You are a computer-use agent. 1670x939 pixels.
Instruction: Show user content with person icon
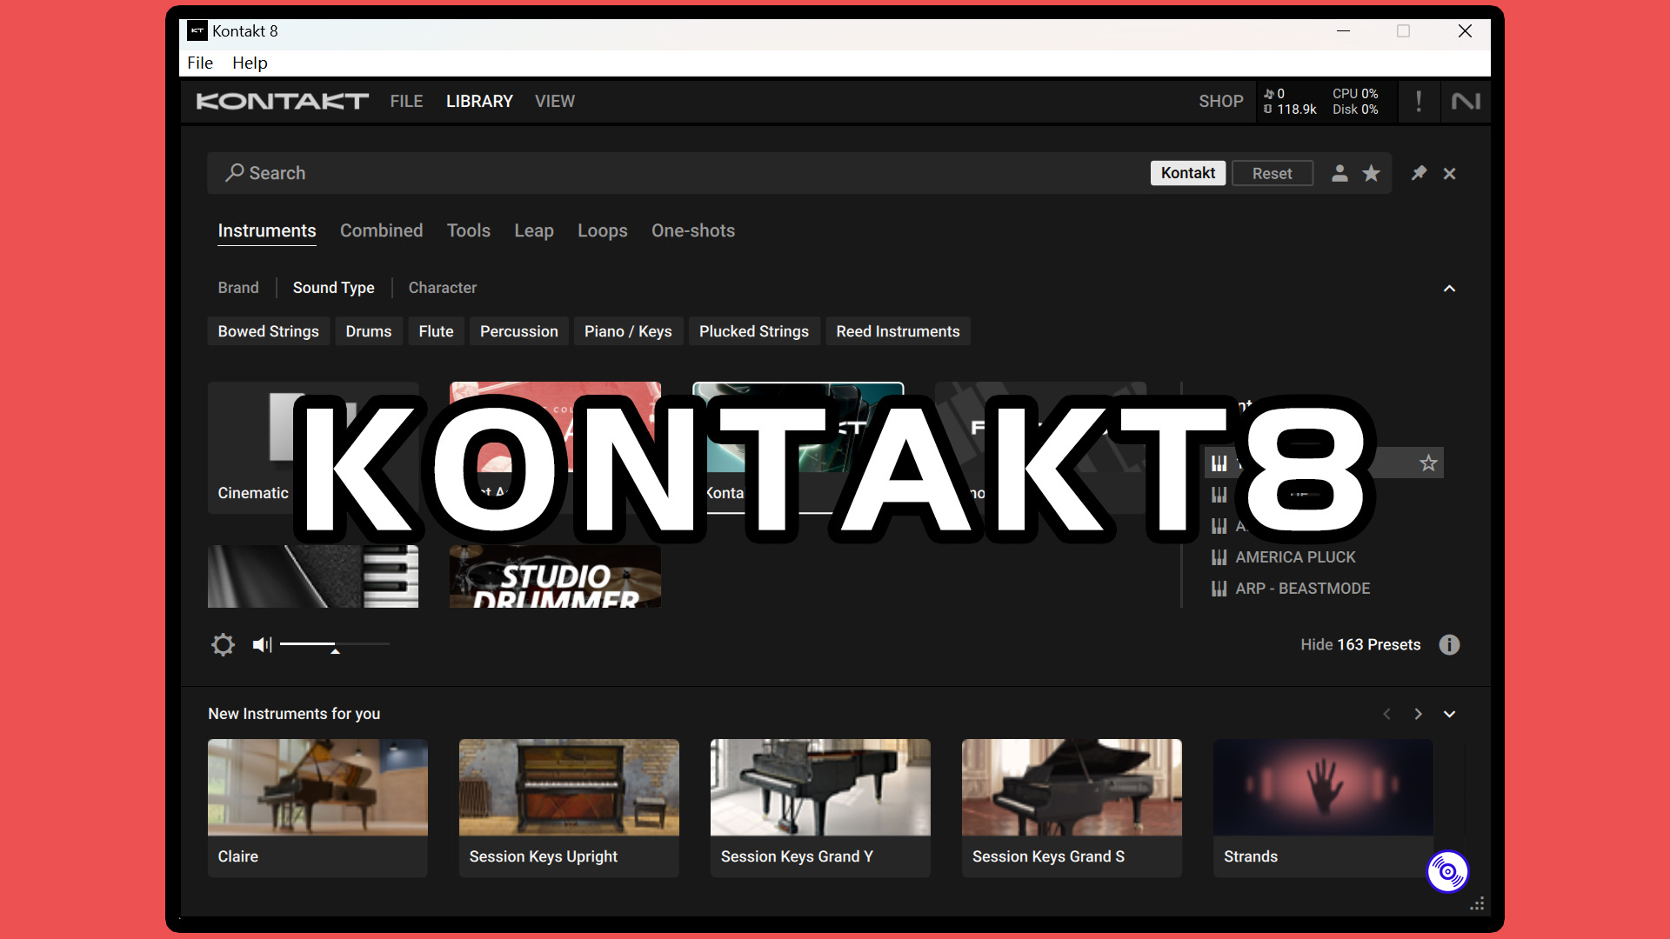click(x=1339, y=173)
